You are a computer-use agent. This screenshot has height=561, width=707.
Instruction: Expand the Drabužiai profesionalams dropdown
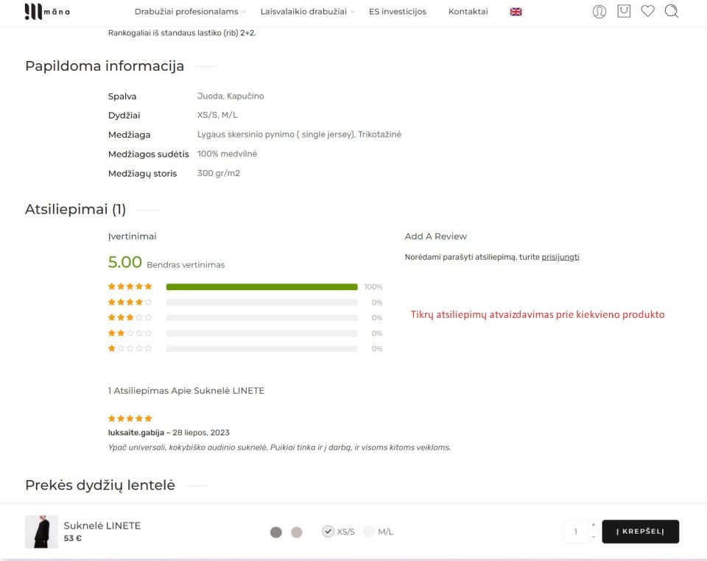(x=186, y=11)
